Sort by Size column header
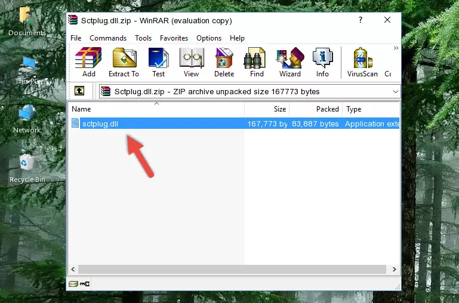 [x=267, y=109]
